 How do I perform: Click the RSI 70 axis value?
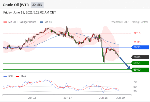point(135,82)
